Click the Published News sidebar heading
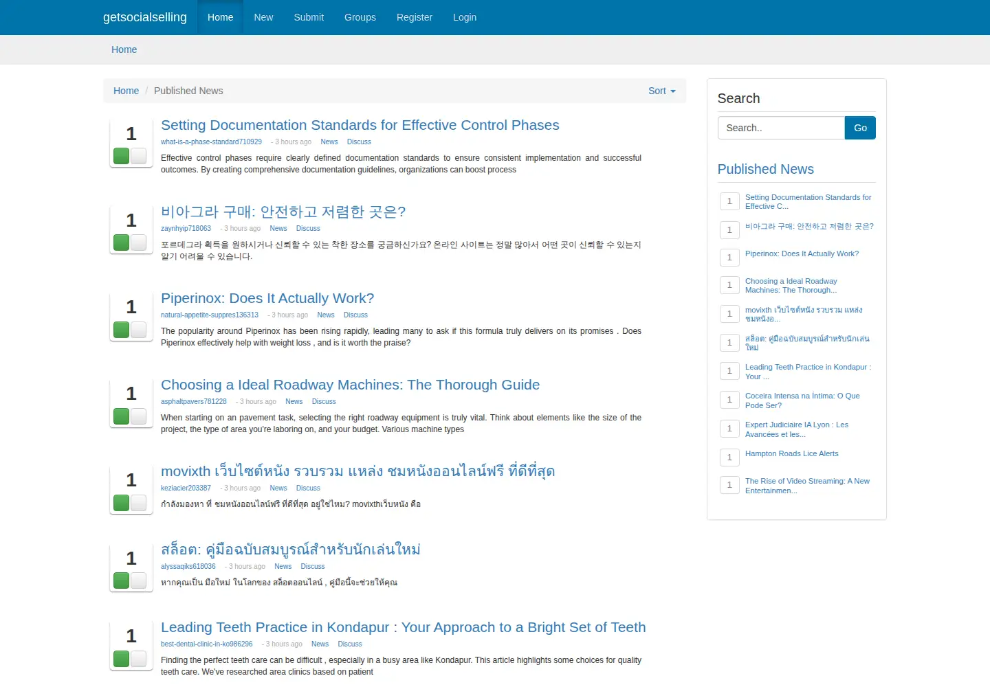990x687 pixels. [765, 169]
